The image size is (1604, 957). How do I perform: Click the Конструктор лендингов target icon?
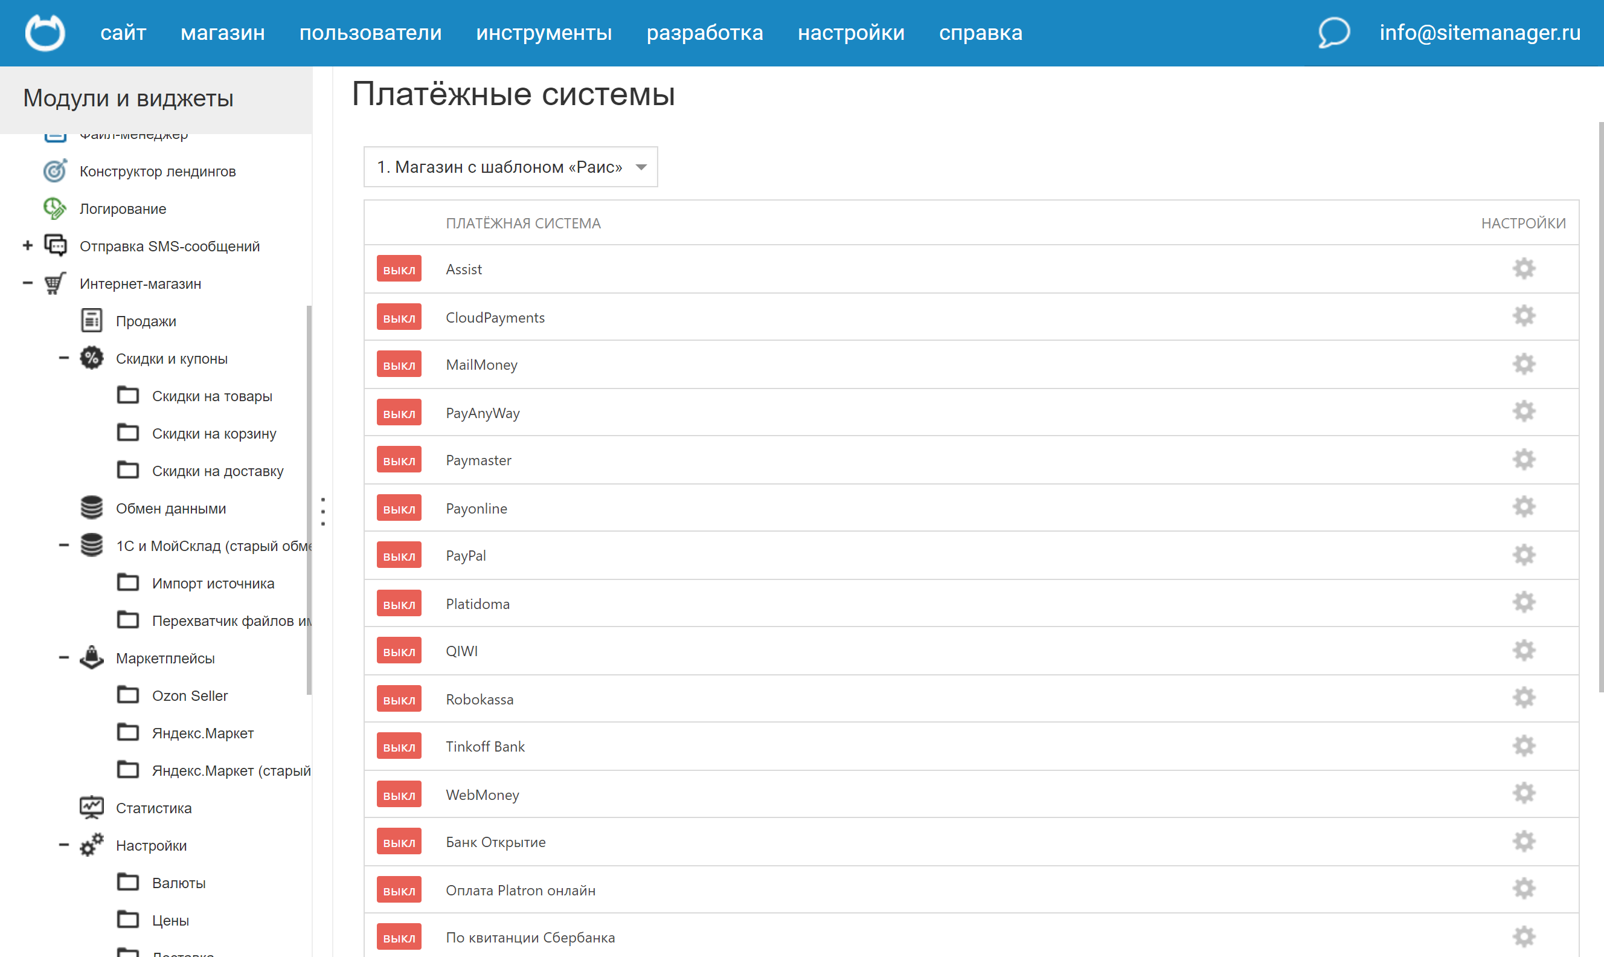pyautogui.click(x=55, y=171)
